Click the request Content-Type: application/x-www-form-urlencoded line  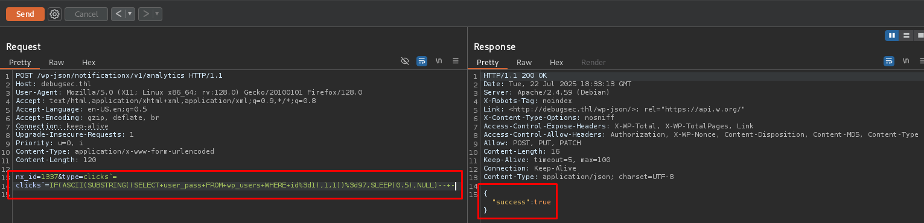[x=115, y=151]
